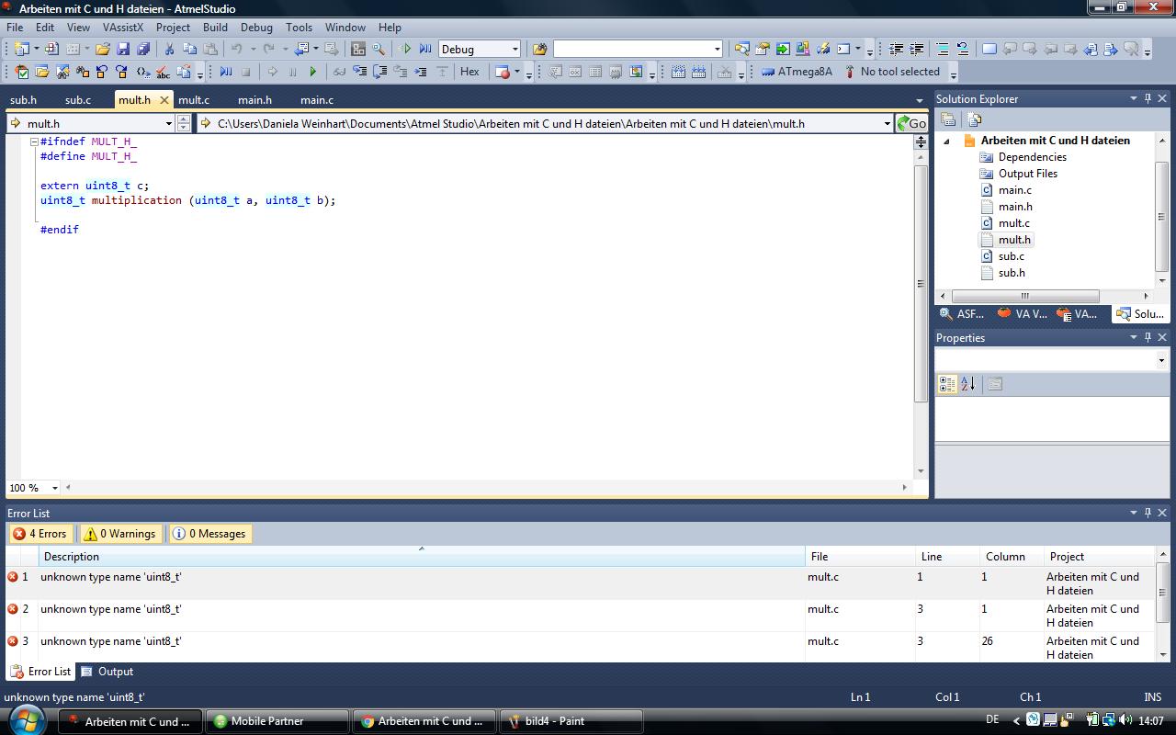
Task: Open the zoom 100 % dropdown
Action: coord(54,488)
